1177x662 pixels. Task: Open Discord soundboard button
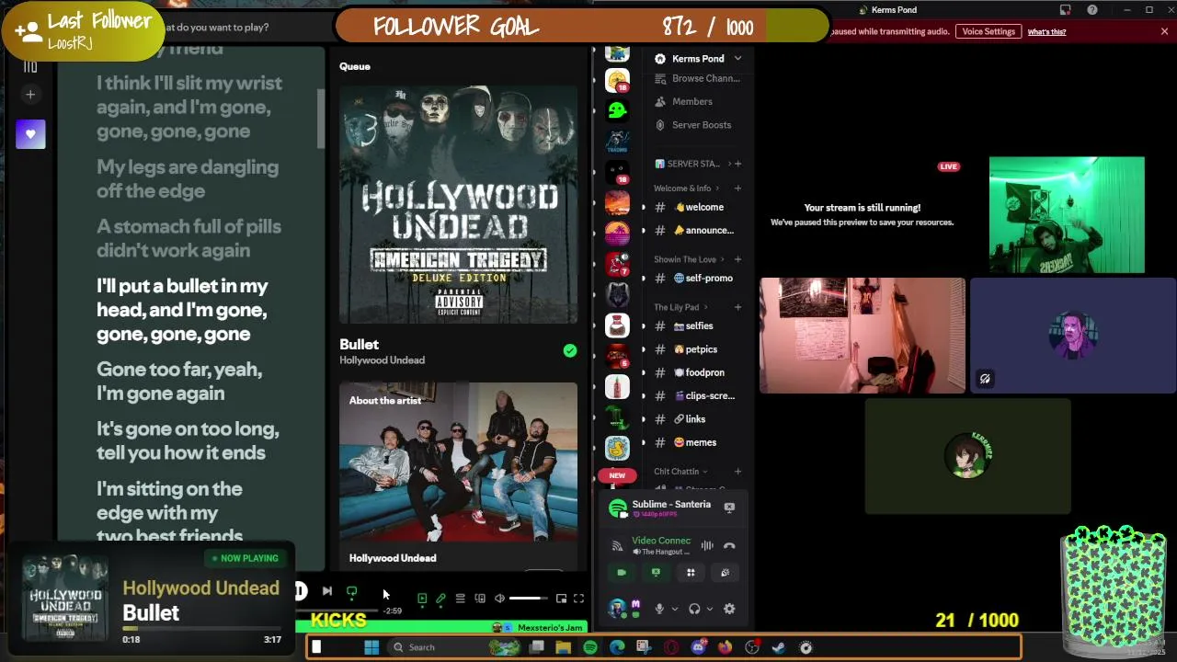pos(725,573)
